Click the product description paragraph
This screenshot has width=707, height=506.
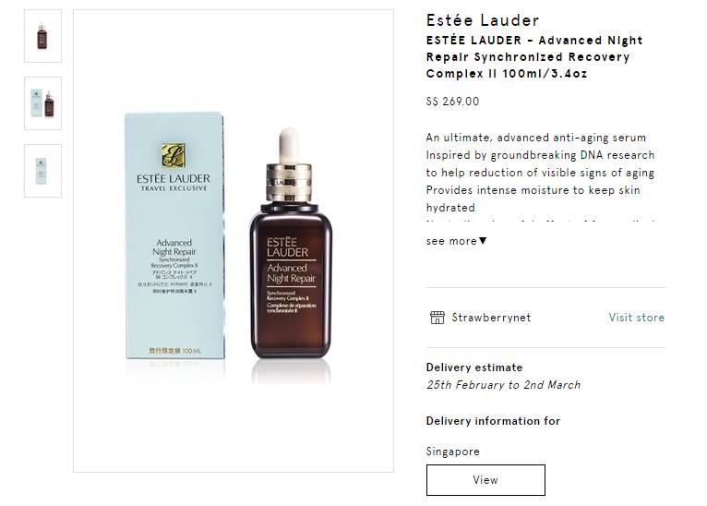tap(540, 173)
